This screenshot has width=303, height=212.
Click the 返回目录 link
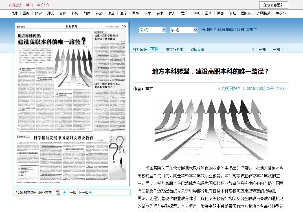point(197,49)
